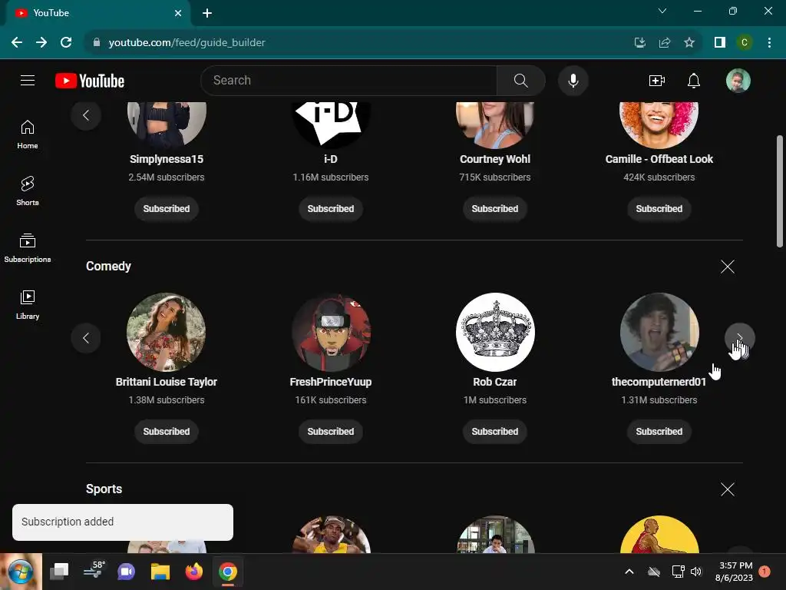The height and width of the screenshot is (590, 786).
Task: Show previous channels in top row
Action: (86, 115)
